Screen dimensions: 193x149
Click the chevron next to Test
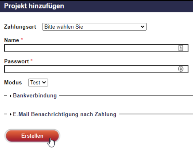pyautogui.click(x=44, y=82)
